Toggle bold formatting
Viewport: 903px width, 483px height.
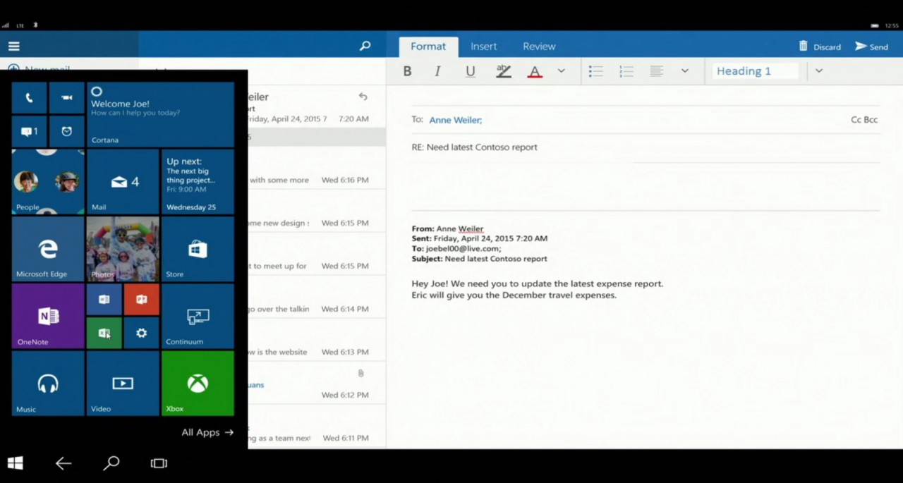[407, 71]
